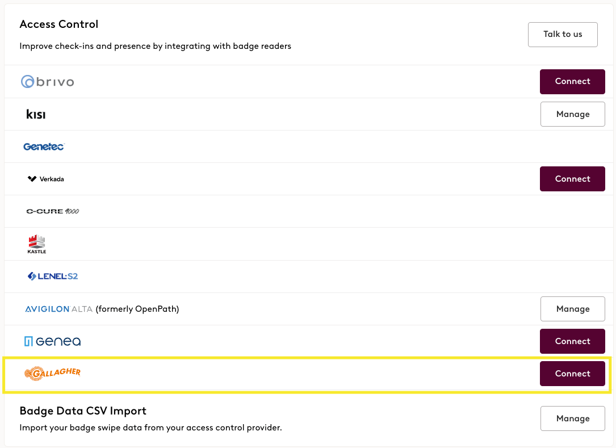This screenshot has height=448, width=616.
Task: Manage the Kisi integration
Action: [x=572, y=114]
